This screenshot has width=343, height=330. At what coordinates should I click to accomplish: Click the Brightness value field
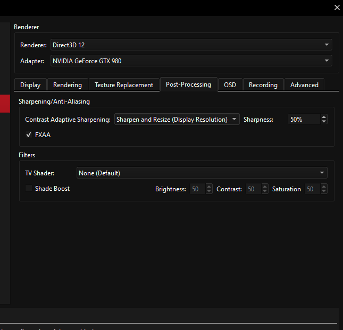tap(198, 189)
